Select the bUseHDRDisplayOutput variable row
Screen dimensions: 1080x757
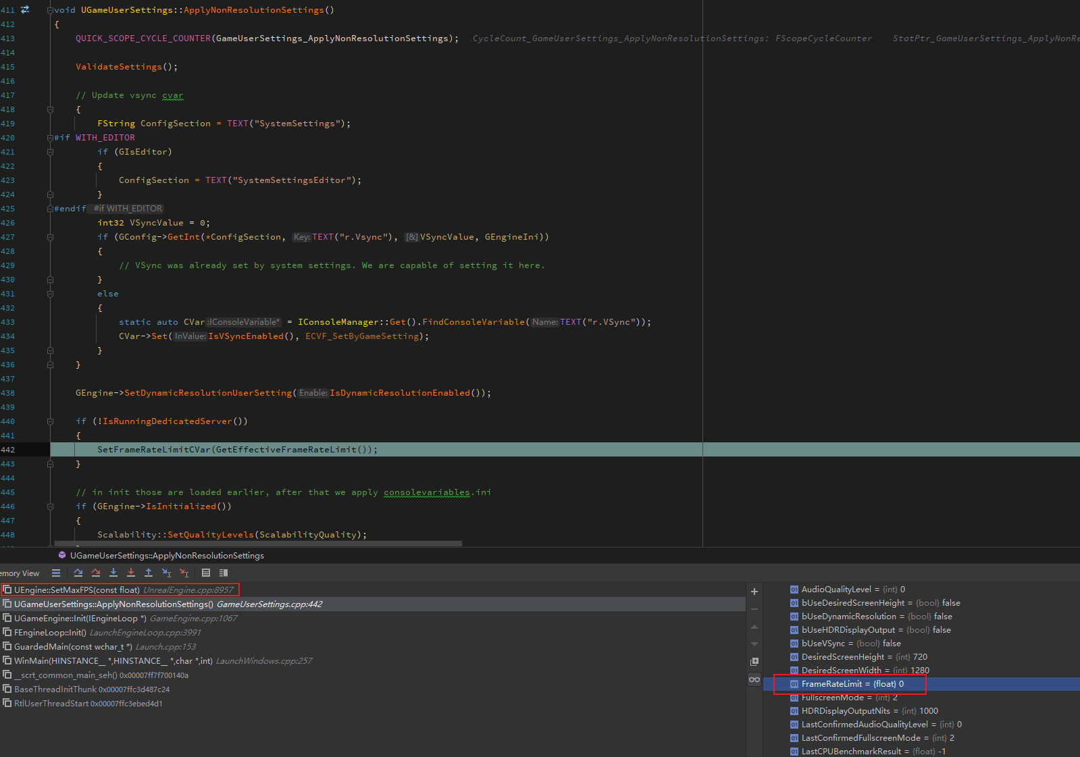coord(921,630)
